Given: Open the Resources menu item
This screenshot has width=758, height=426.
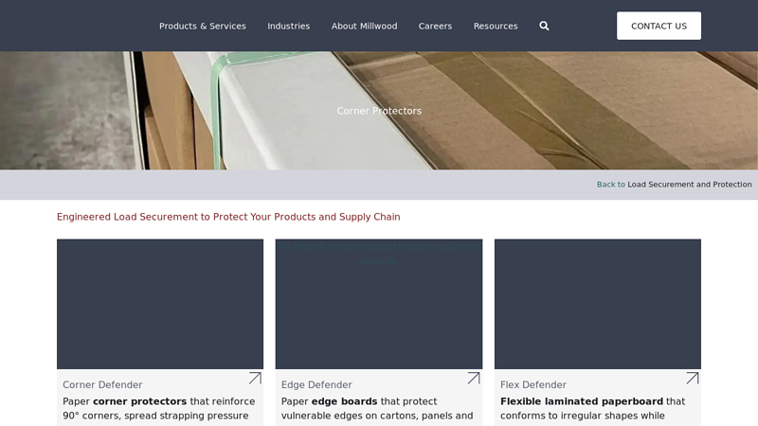Looking at the screenshot, I should click(x=496, y=26).
